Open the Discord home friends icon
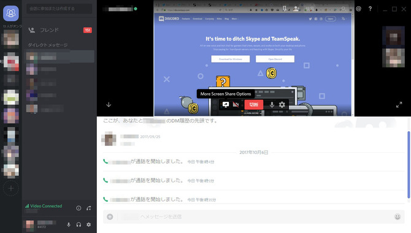The image size is (411, 233). pyautogui.click(x=11, y=13)
